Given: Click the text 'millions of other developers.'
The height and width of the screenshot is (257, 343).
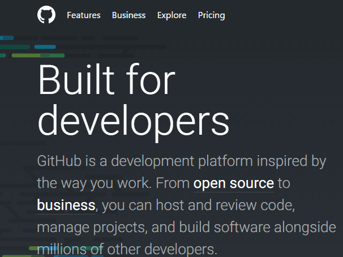Looking at the screenshot, I should click(127, 249).
